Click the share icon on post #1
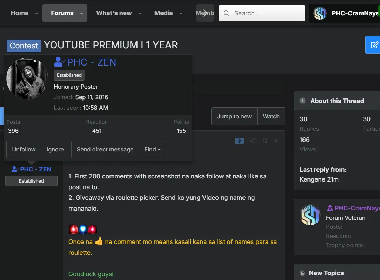The image size is (380, 280). point(253,141)
